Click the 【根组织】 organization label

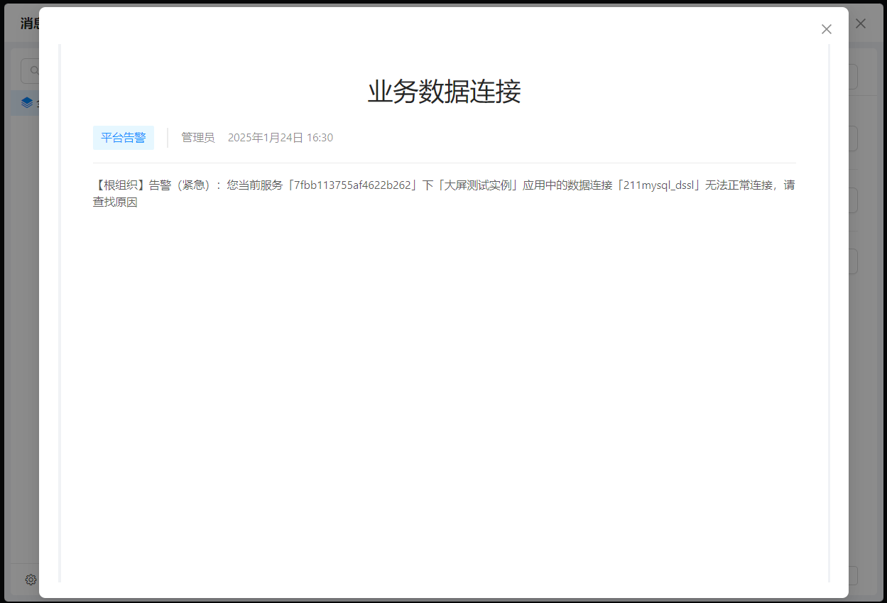pyautogui.click(x=120, y=185)
